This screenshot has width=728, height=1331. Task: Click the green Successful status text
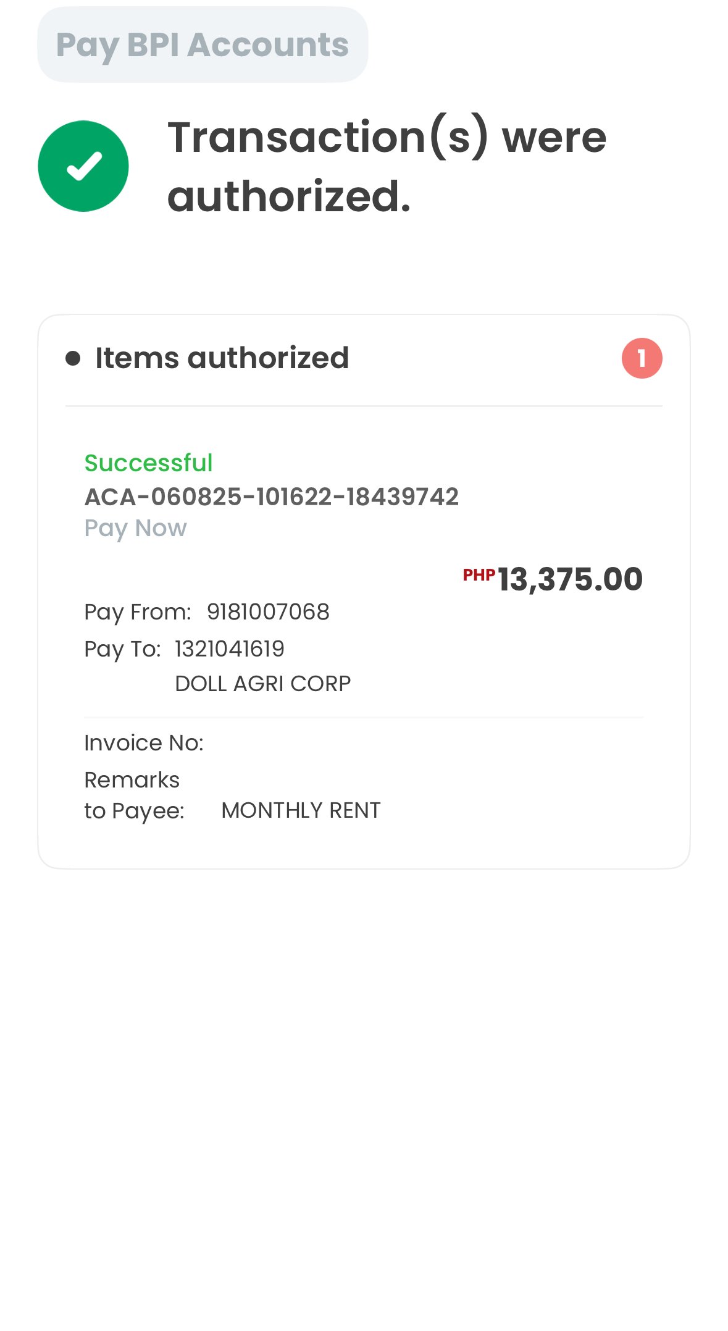point(148,463)
